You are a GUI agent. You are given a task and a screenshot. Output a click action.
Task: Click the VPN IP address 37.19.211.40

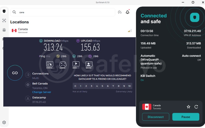point(192,31)
